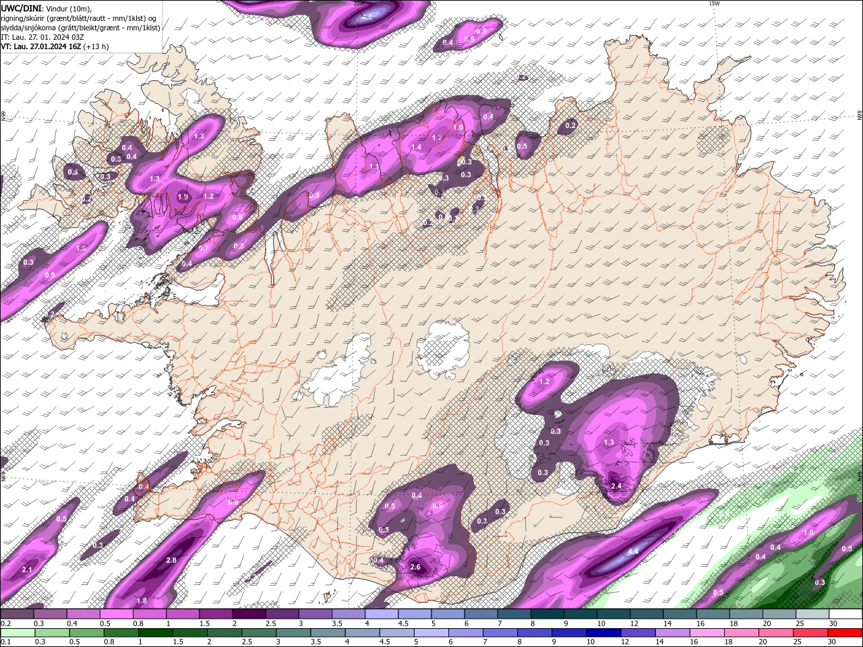Click the "(+13 h)" forecast offset

(x=96, y=47)
